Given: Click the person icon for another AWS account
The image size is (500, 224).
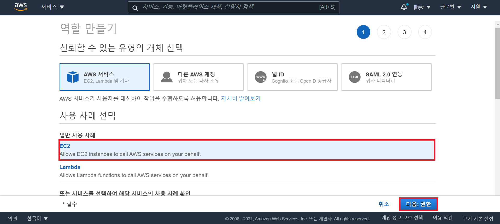Looking at the screenshot, I should coord(167,77).
